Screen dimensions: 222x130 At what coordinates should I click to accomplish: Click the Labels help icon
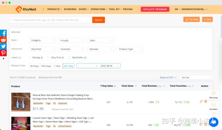19,58
